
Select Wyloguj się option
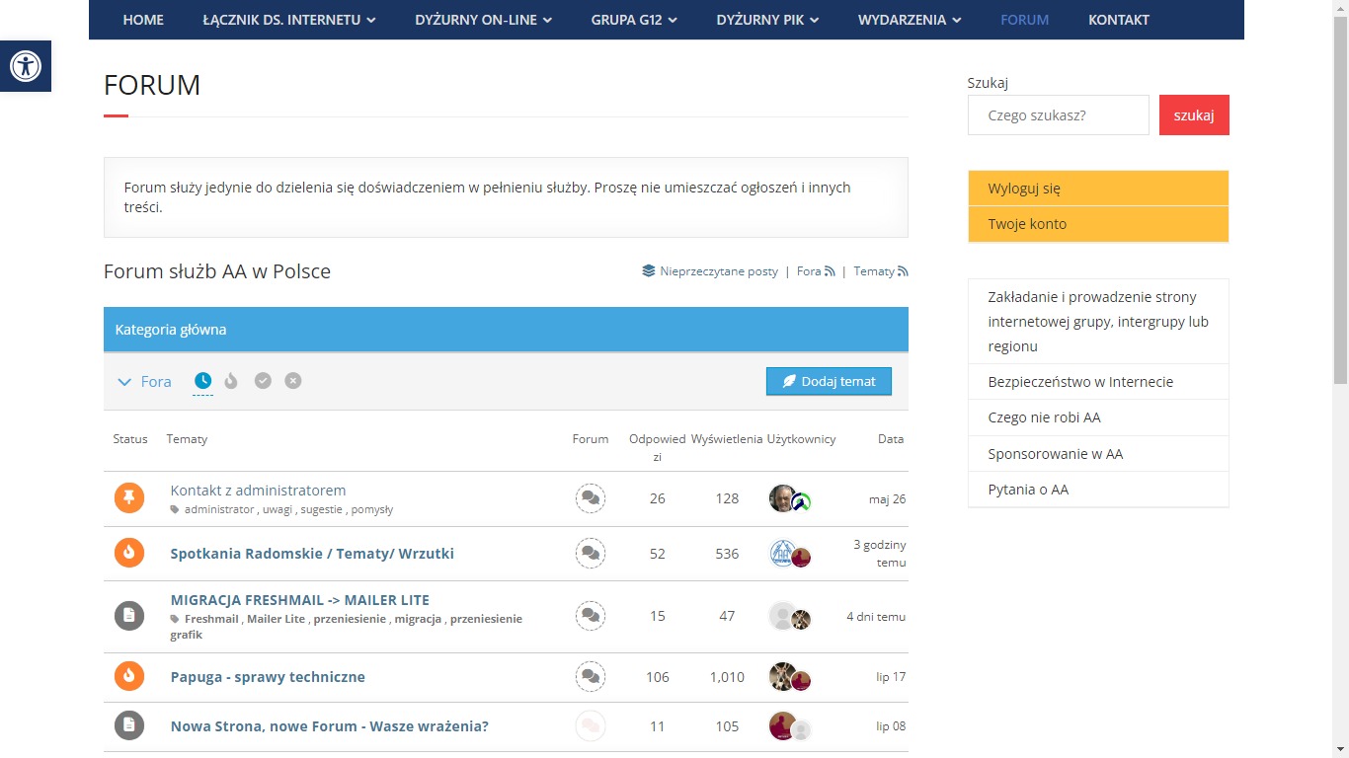pyautogui.click(x=1023, y=188)
